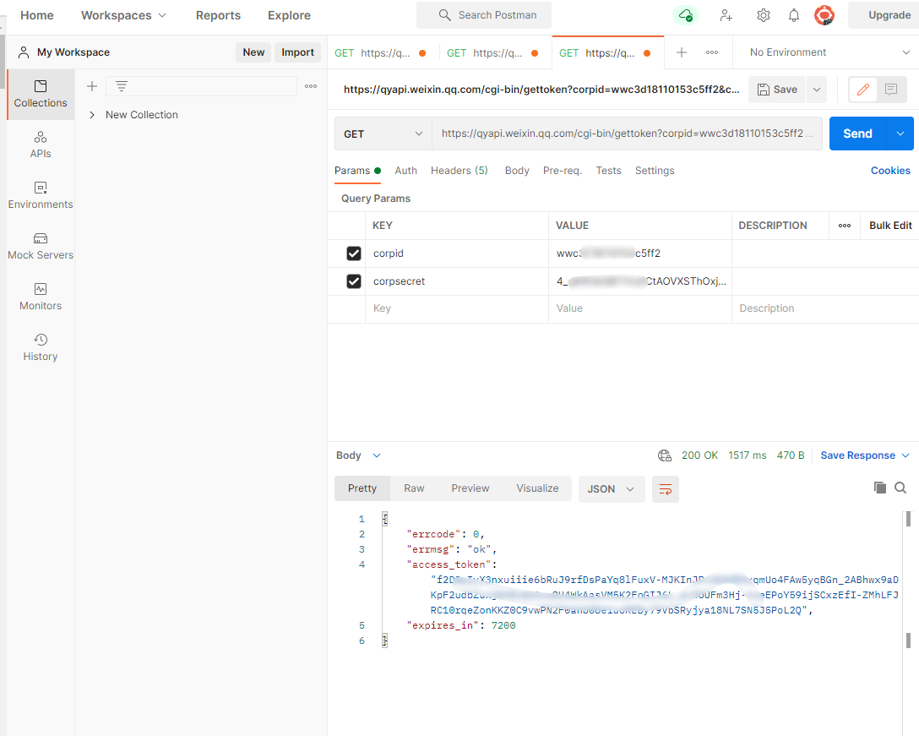Viewport: 919px width, 736px height.
Task: Open the comments icon
Action: tap(891, 89)
